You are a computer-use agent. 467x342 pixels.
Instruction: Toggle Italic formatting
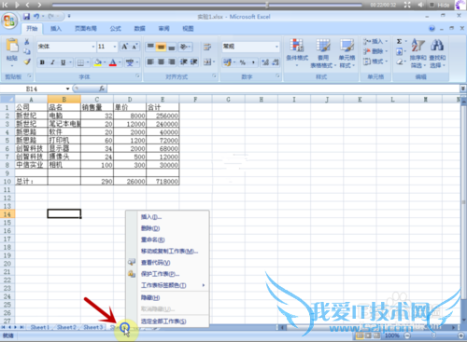click(52, 62)
